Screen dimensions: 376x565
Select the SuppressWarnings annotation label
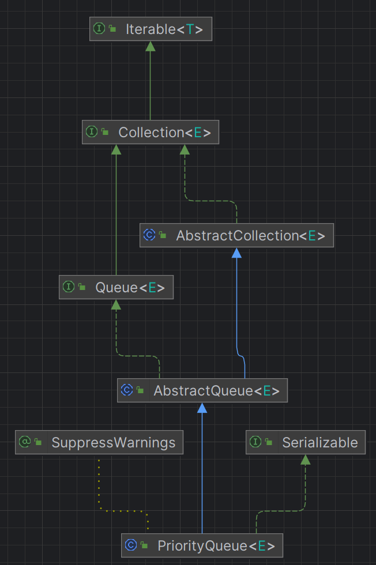point(113,442)
